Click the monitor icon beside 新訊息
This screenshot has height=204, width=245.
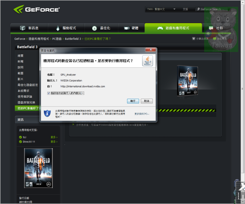click(x=22, y=28)
